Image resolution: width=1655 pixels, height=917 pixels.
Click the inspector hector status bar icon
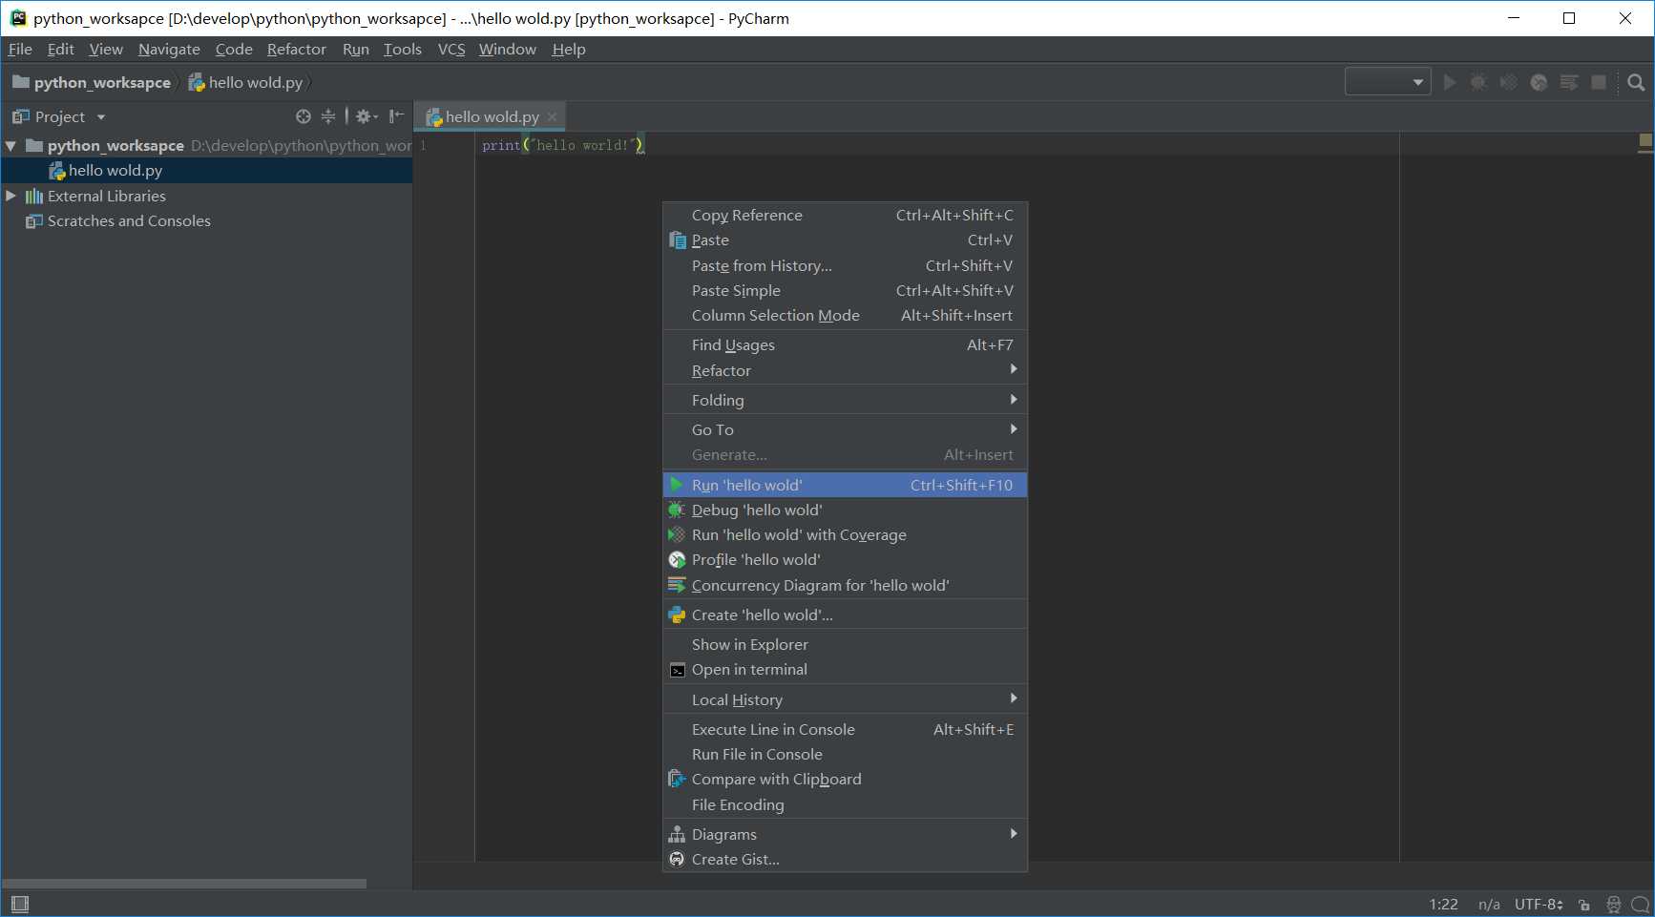1613,905
